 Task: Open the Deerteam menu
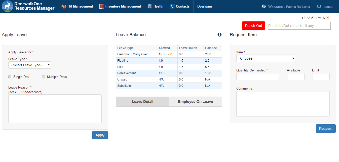click(205, 7)
